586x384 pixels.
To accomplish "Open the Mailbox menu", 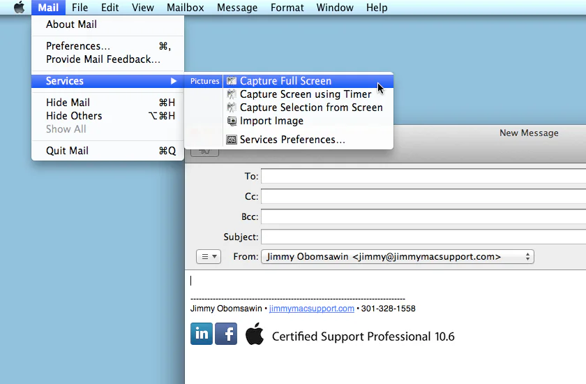I will (x=186, y=8).
